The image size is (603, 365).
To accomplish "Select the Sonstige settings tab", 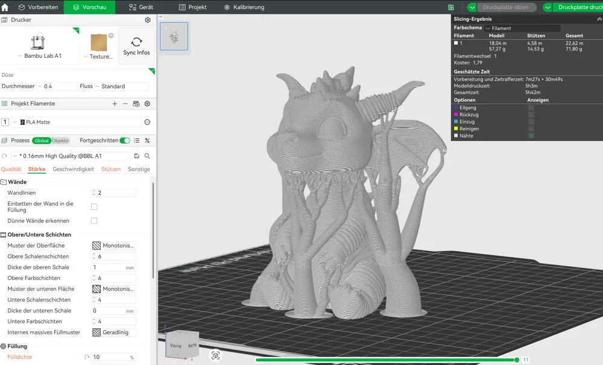I will 139,169.
